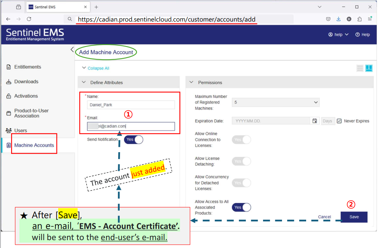Open Users in the sidebar
The image size is (378, 248).
tap(20, 131)
